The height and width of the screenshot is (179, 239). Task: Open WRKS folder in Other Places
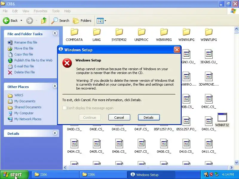pos(19,95)
